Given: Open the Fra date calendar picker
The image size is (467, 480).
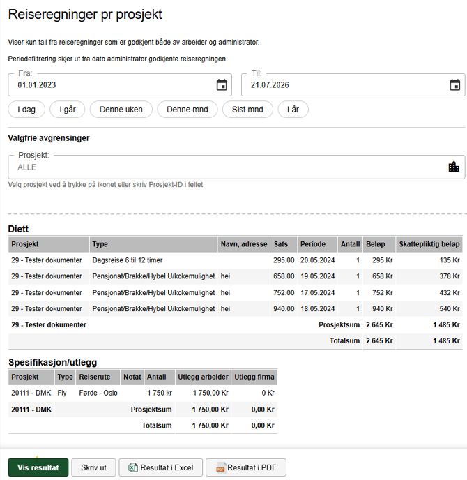Looking at the screenshot, I should point(222,85).
